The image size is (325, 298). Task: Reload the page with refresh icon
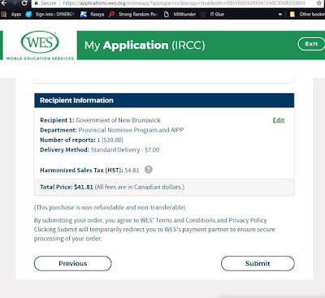[24, 3]
